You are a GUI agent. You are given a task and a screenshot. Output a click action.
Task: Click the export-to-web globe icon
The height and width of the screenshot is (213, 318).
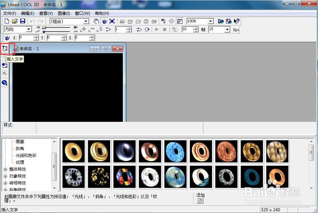[x=229, y=21]
